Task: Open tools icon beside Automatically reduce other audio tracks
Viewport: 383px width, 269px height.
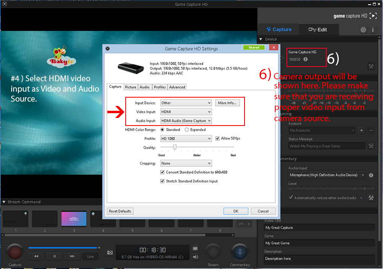Action: point(371,198)
